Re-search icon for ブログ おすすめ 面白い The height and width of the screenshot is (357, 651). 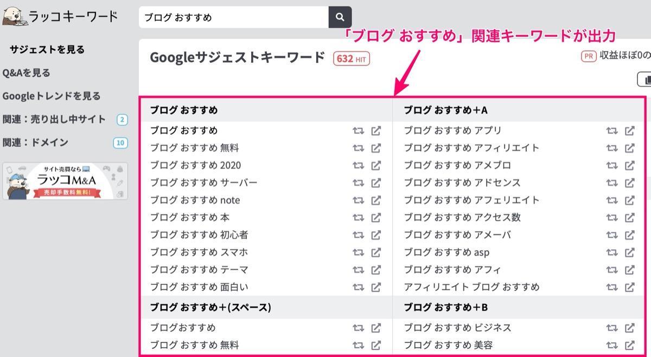(x=358, y=287)
